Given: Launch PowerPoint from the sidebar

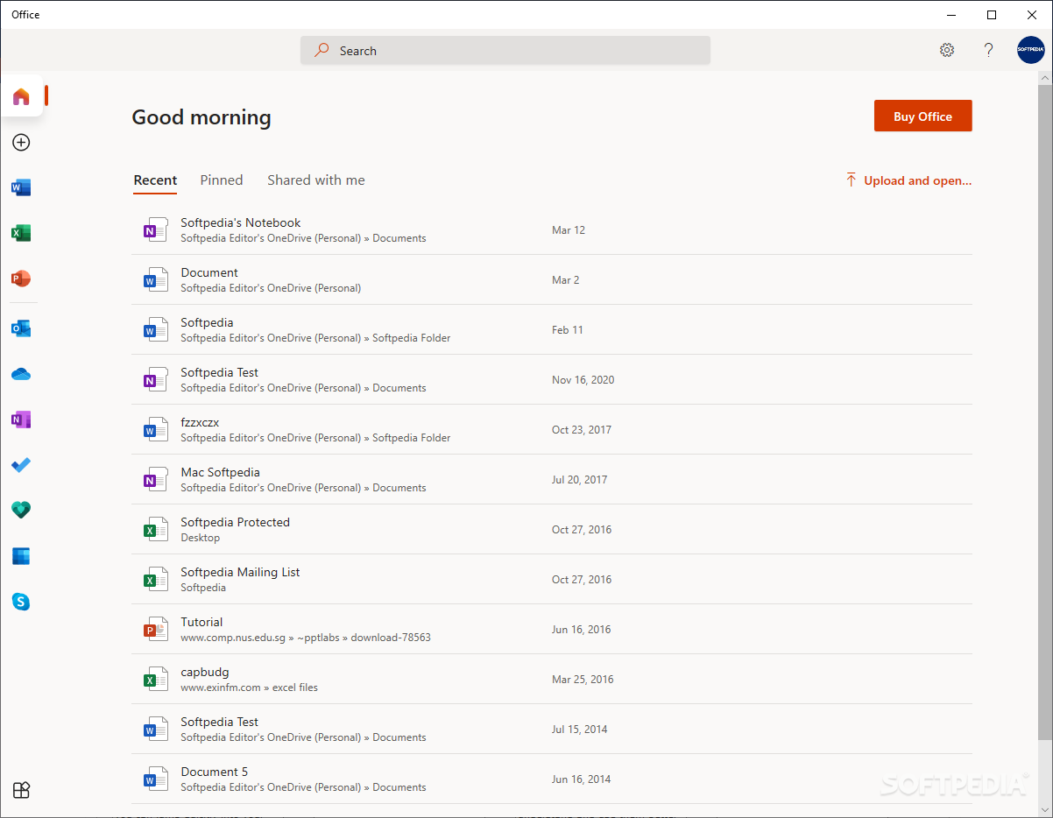Looking at the screenshot, I should pos(22,279).
